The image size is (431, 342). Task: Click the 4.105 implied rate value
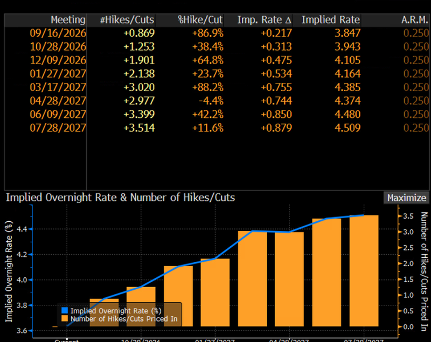347,60
